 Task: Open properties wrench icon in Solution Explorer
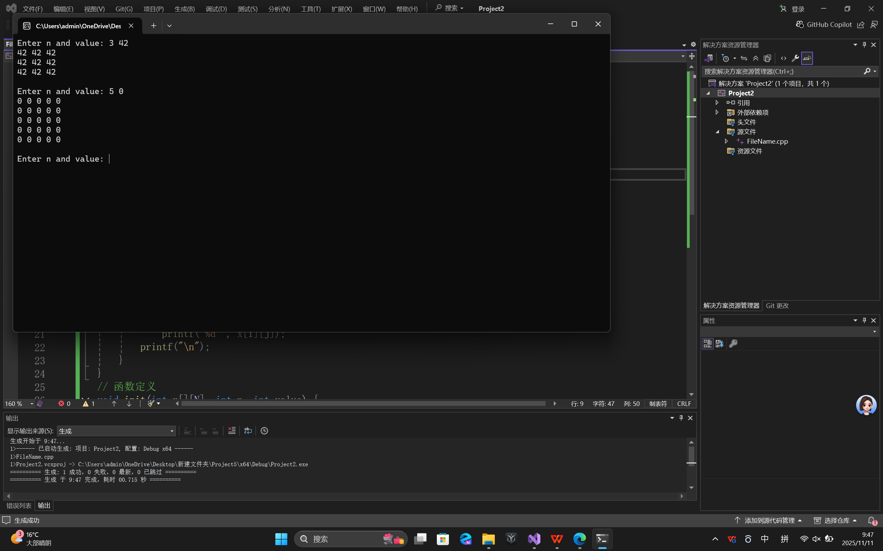coord(795,58)
